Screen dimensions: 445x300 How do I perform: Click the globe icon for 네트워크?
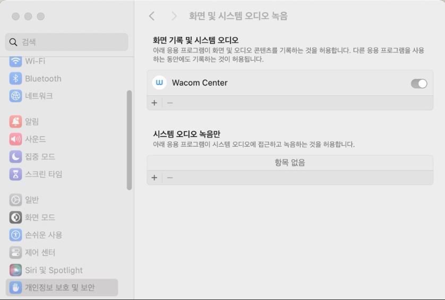(15, 96)
